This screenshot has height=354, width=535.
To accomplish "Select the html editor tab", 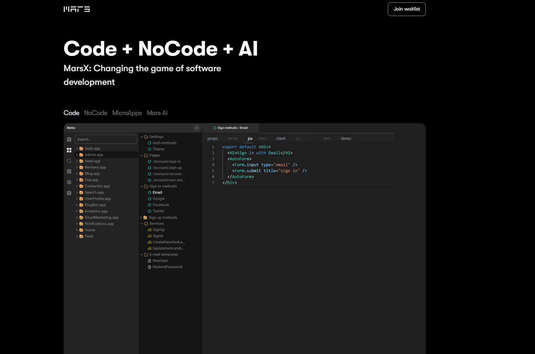I will point(262,138).
